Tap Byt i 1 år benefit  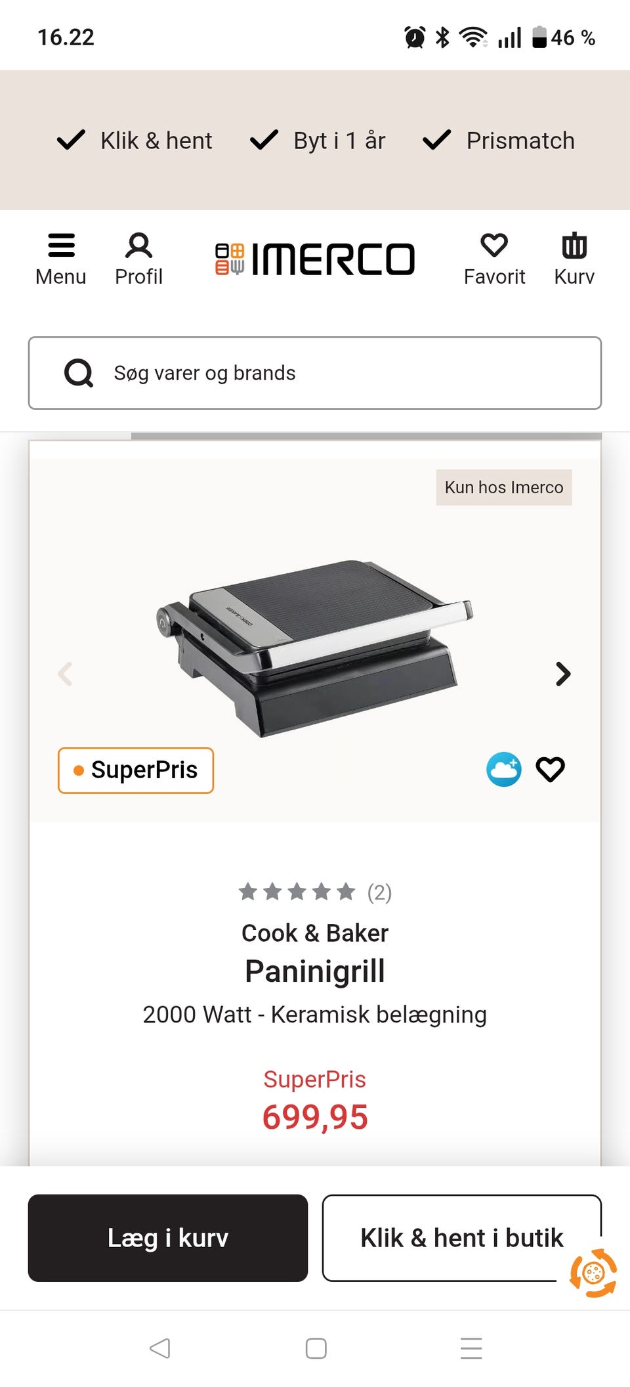click(318, 141)
